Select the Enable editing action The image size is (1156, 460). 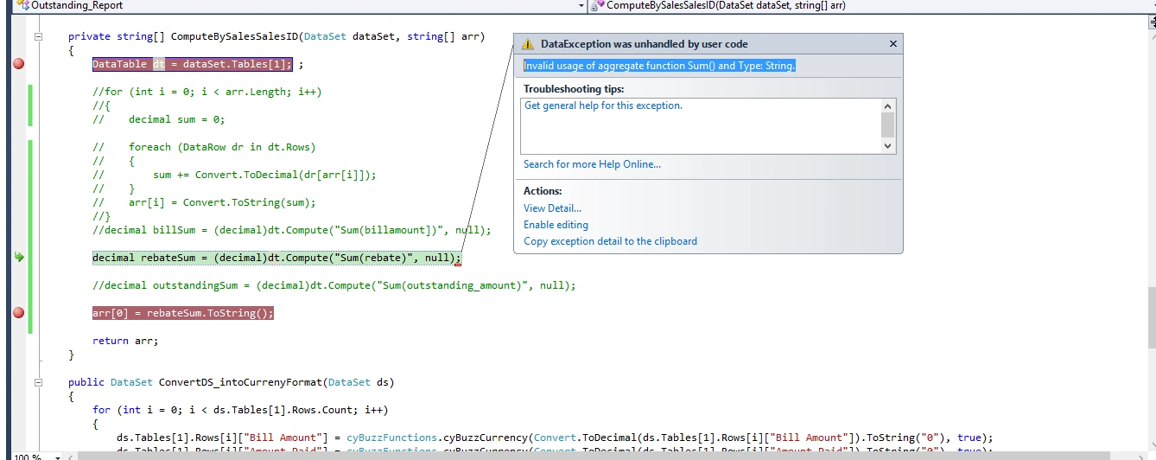(x=556, y=225)
